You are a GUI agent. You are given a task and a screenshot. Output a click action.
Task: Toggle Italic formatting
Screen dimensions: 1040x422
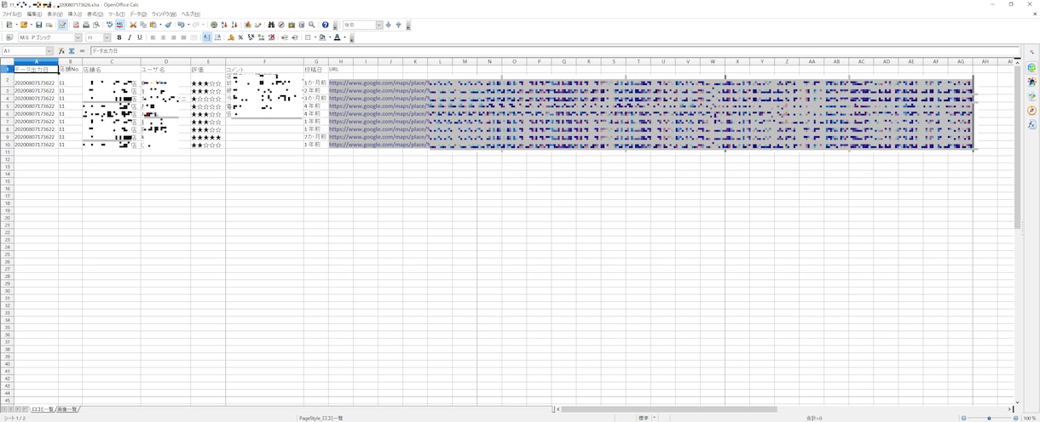(130, 37)
